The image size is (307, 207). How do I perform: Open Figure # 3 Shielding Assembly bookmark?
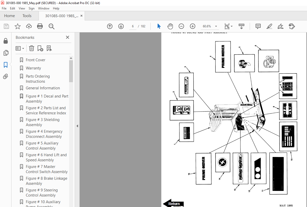[x=43, y=122]
